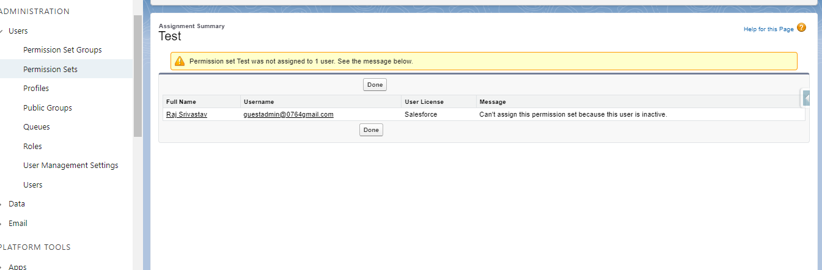822x270 pixels.
Task: Open Public Groups from the sidebar
Action: click(48, 108)
